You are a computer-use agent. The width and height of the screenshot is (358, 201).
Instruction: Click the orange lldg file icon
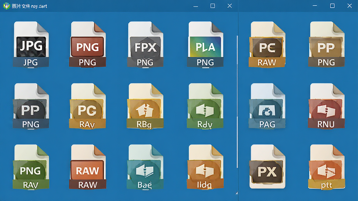coord(205,167)
